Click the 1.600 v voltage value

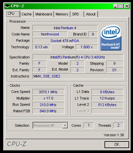pyautogui.click(x=86, y=47)
